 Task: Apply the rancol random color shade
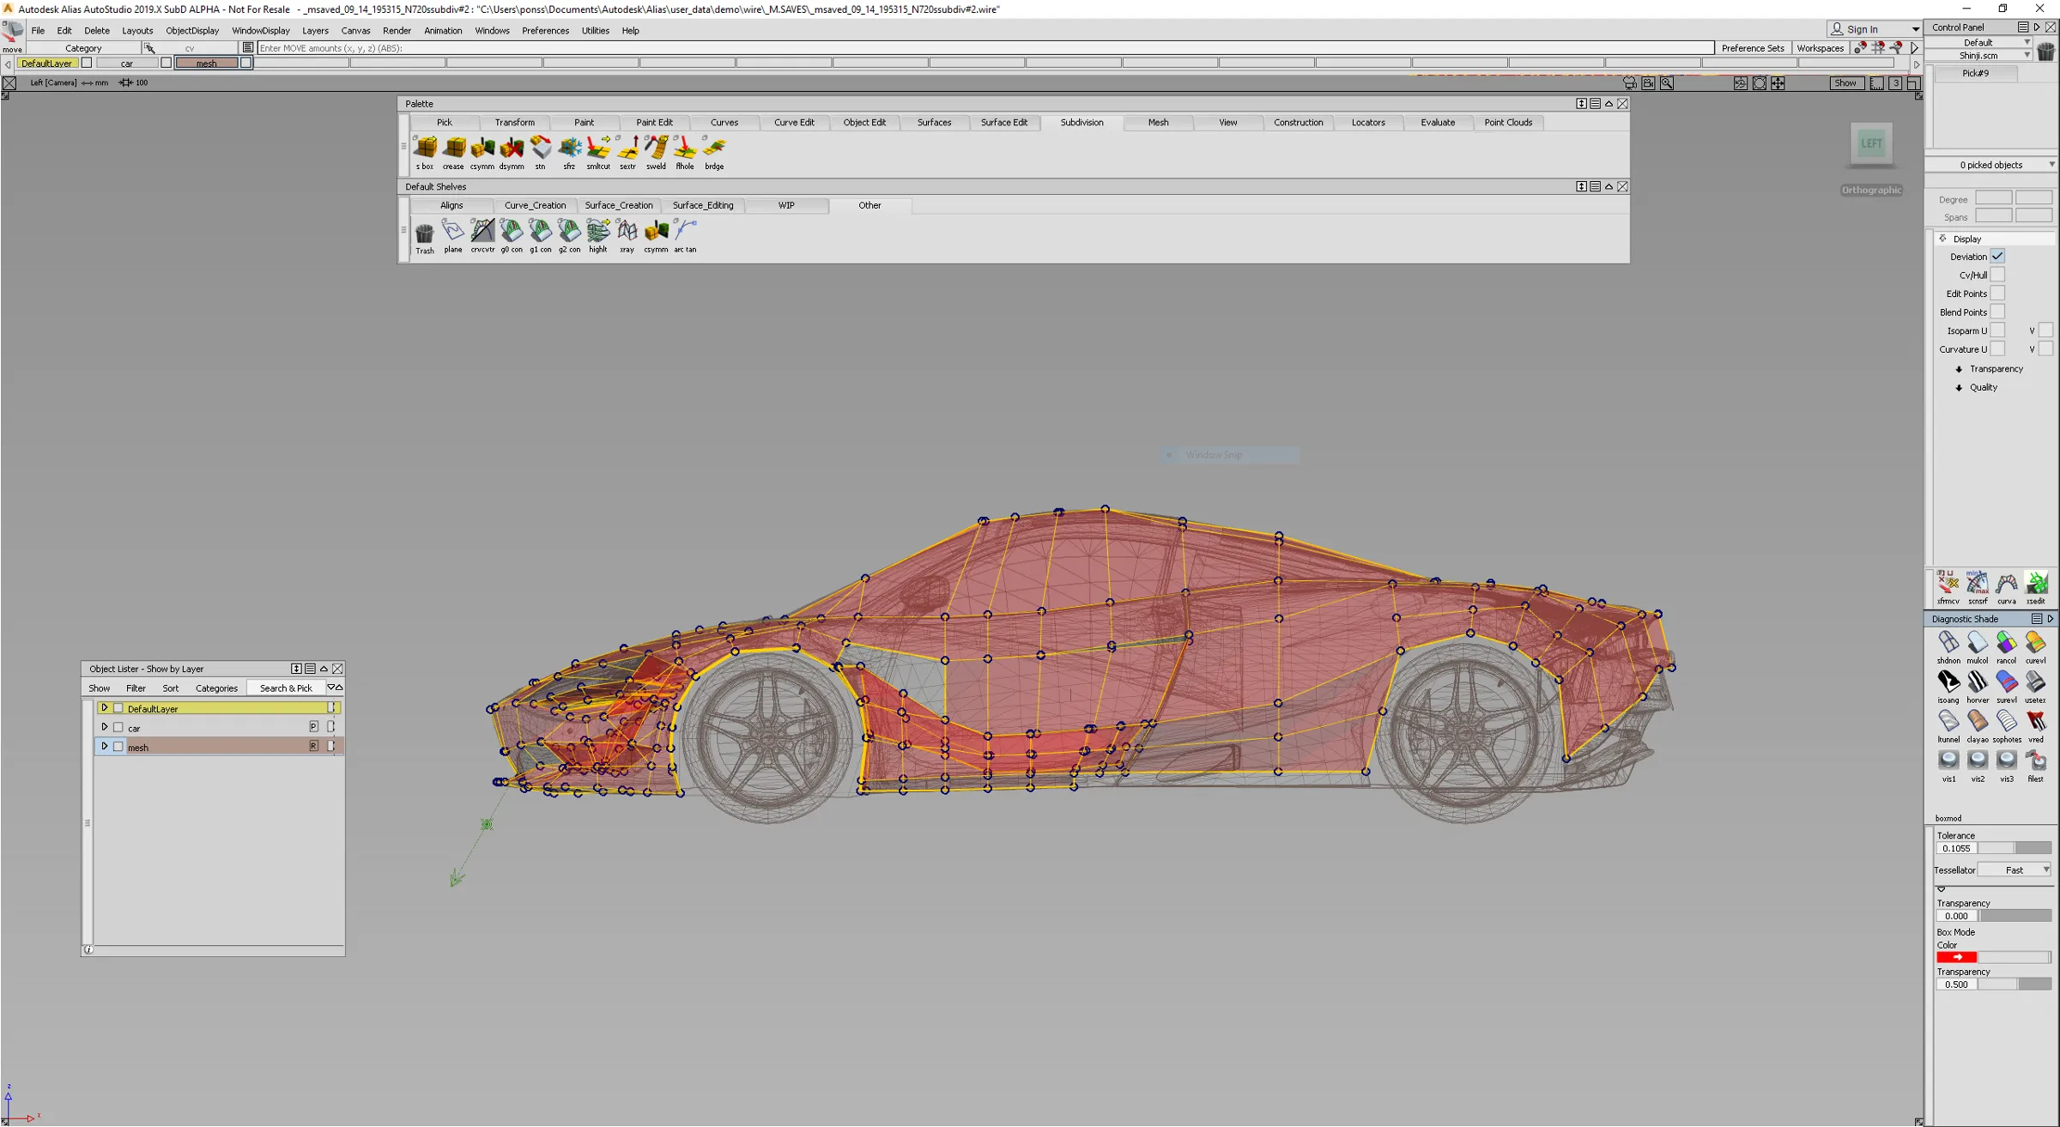point(2007,647)
